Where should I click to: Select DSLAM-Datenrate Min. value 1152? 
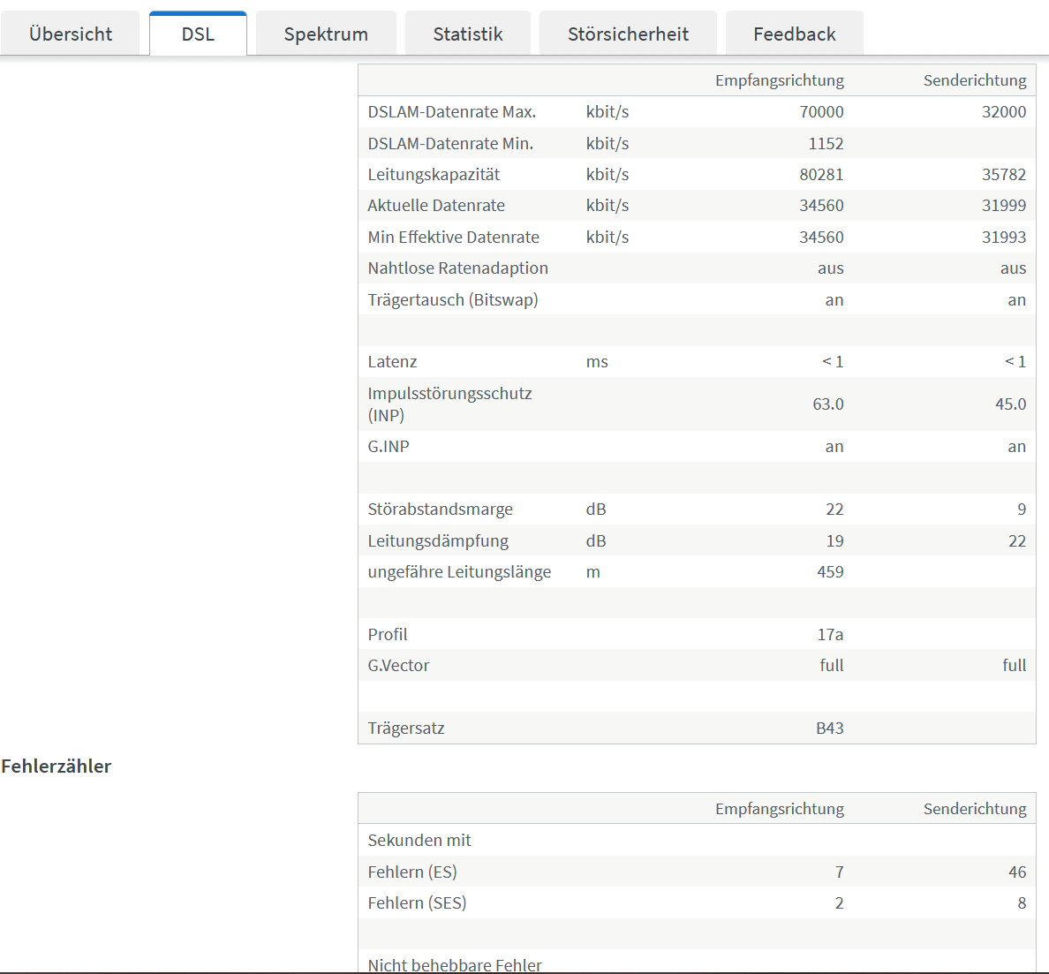pyautogui.click(x=826, y=143)
